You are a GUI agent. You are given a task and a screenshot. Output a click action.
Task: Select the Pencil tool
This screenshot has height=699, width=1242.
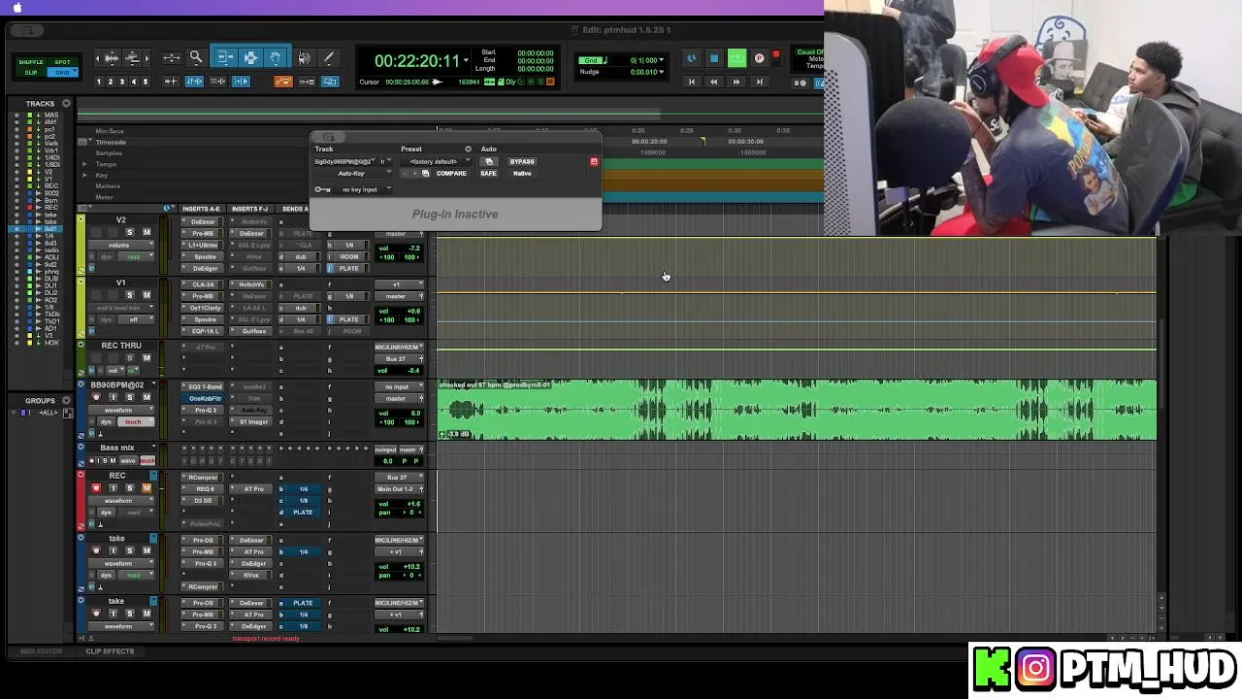(328, 58)
